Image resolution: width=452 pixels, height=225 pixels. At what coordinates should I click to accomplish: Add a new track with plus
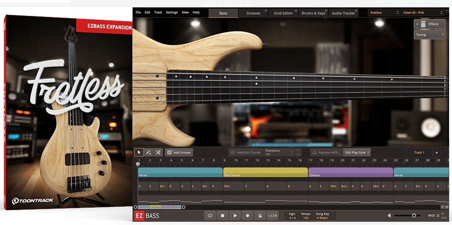tap(436, 153)
